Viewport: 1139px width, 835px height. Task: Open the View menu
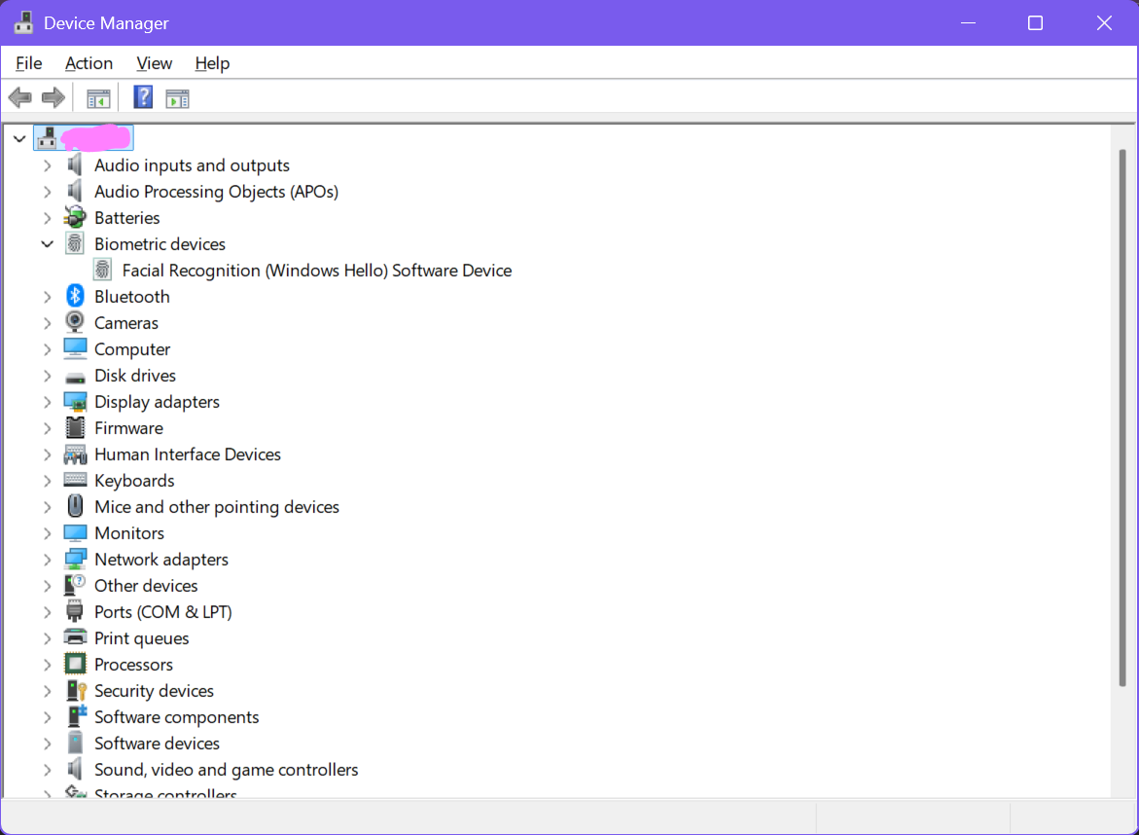tap(154, 63)
